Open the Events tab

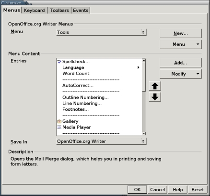coord(81,11)
